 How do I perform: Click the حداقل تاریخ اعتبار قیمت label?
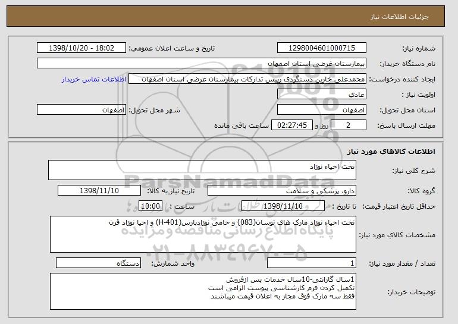point(399,206)
